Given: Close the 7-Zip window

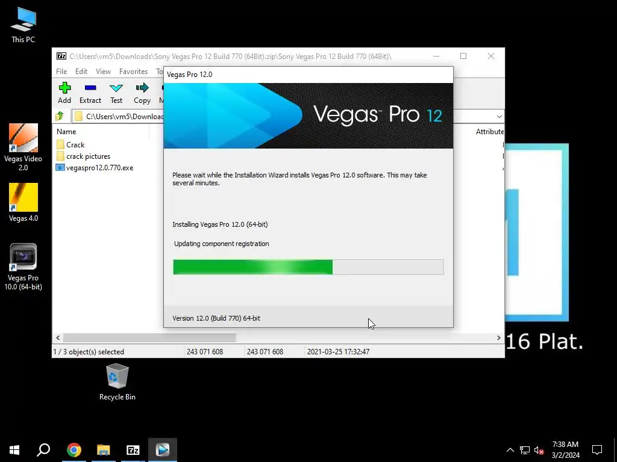Looking at the screenshot, I should [490, 56].
